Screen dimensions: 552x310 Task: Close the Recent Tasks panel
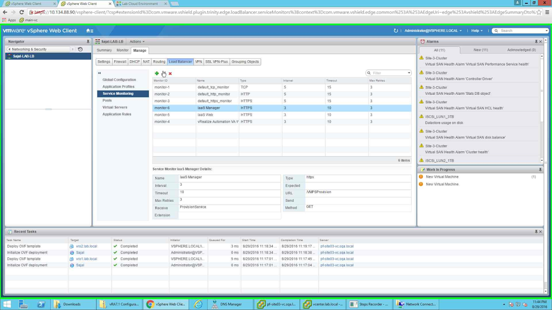pyautogui.click(x=541, y=231)
